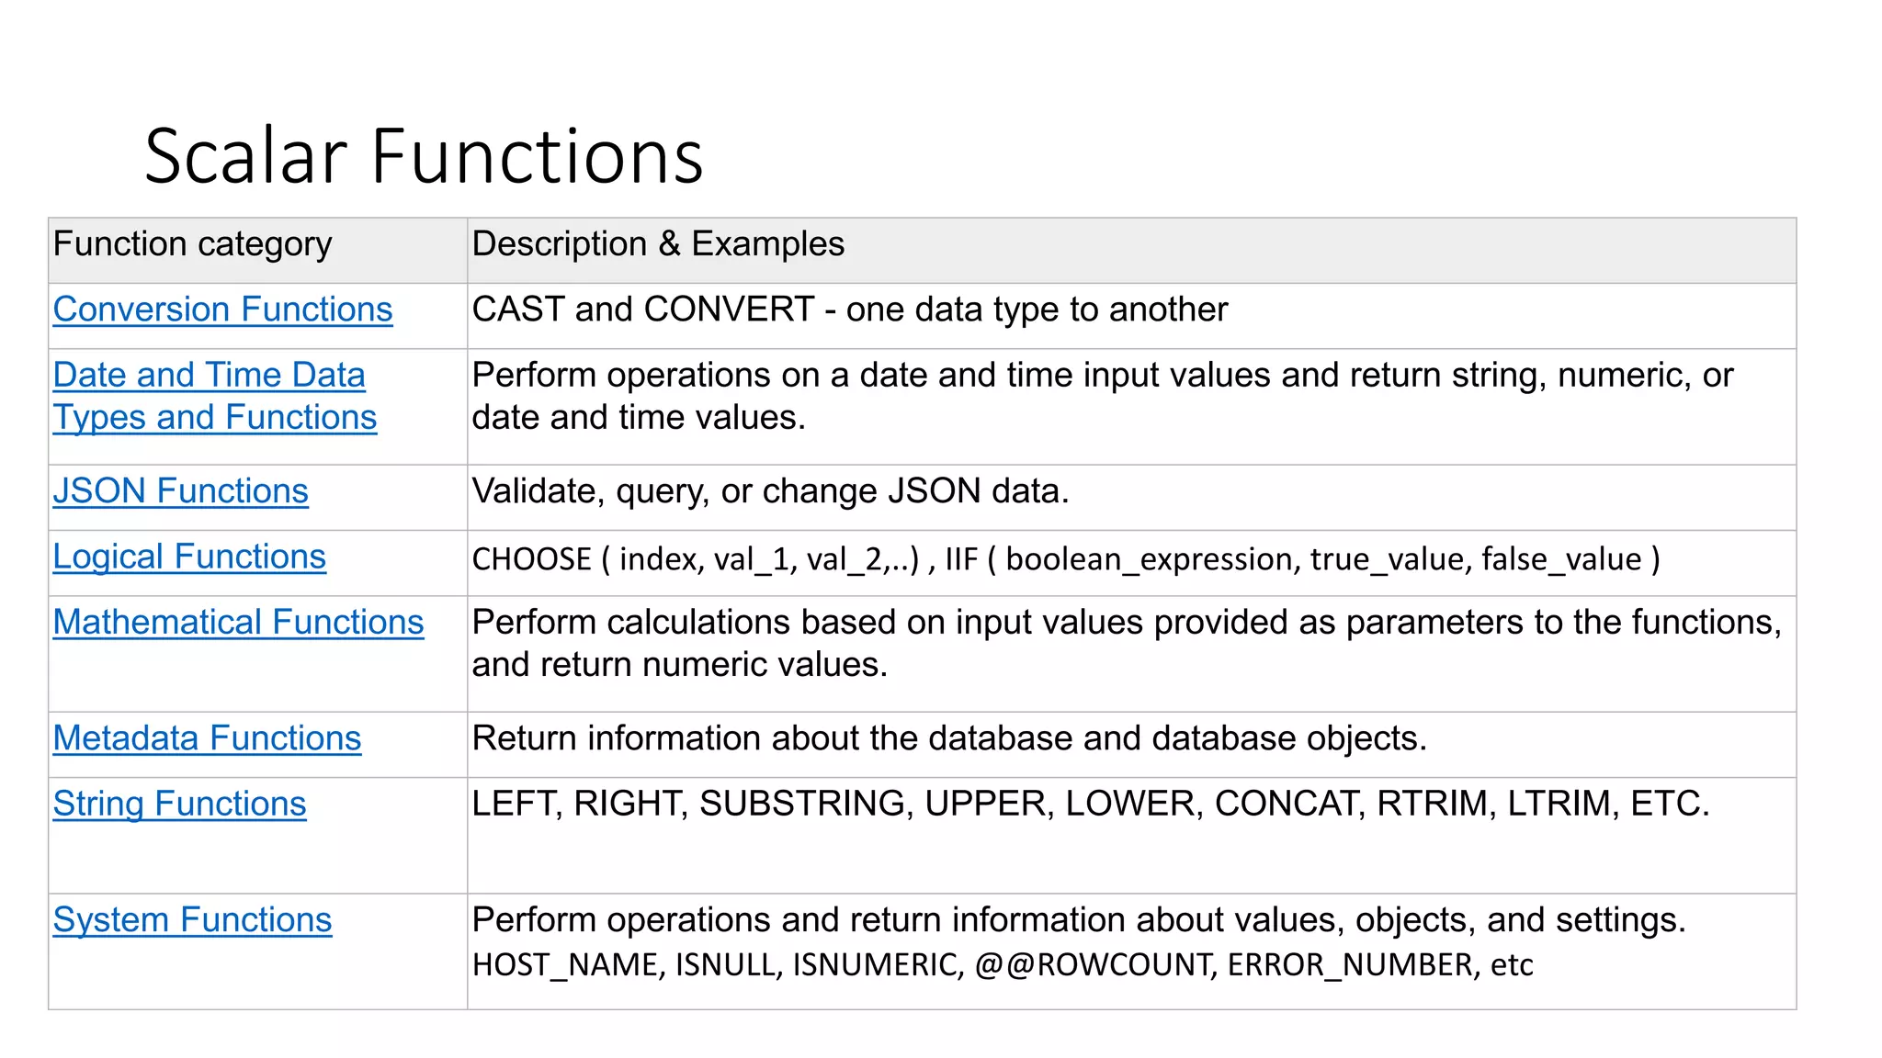1882x1058 pixels.
Task: Select the Perform calculations description cell
Action: [x=1132, y=654]
